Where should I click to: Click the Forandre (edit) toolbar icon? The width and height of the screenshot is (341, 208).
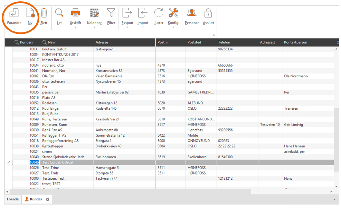(x=14, y=13)
